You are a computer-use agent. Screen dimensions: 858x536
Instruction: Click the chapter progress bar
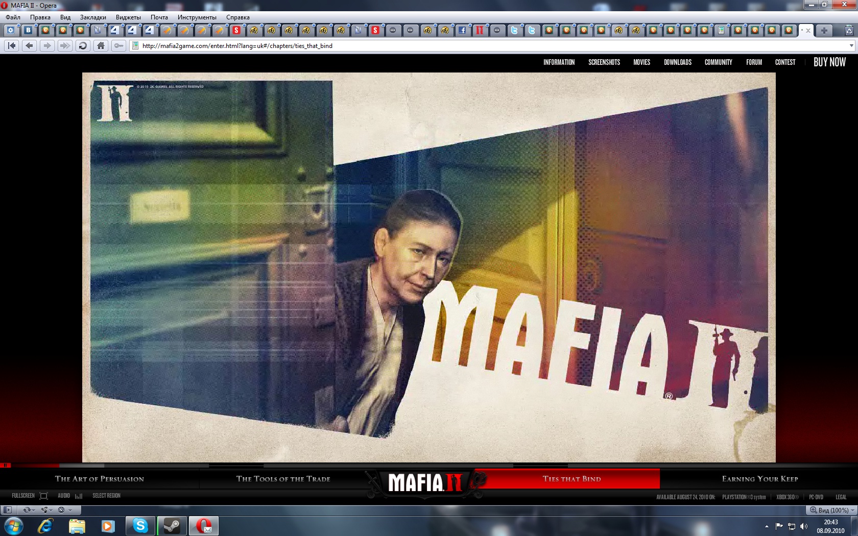(429, 466)
